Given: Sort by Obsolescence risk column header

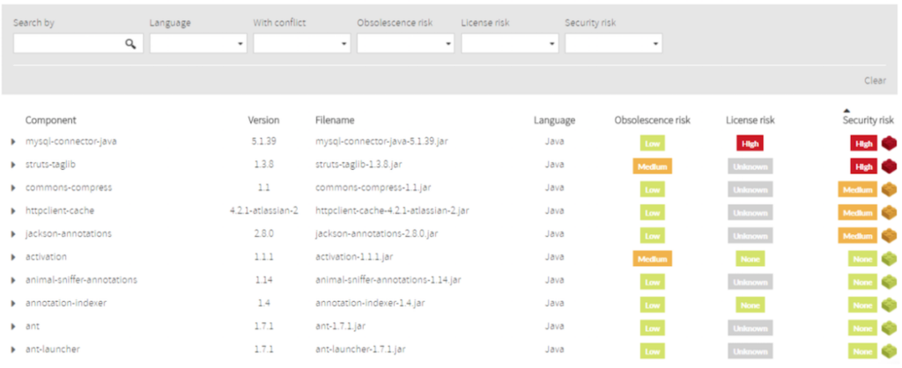Looking at the screenshot, I should pos(653,121).
